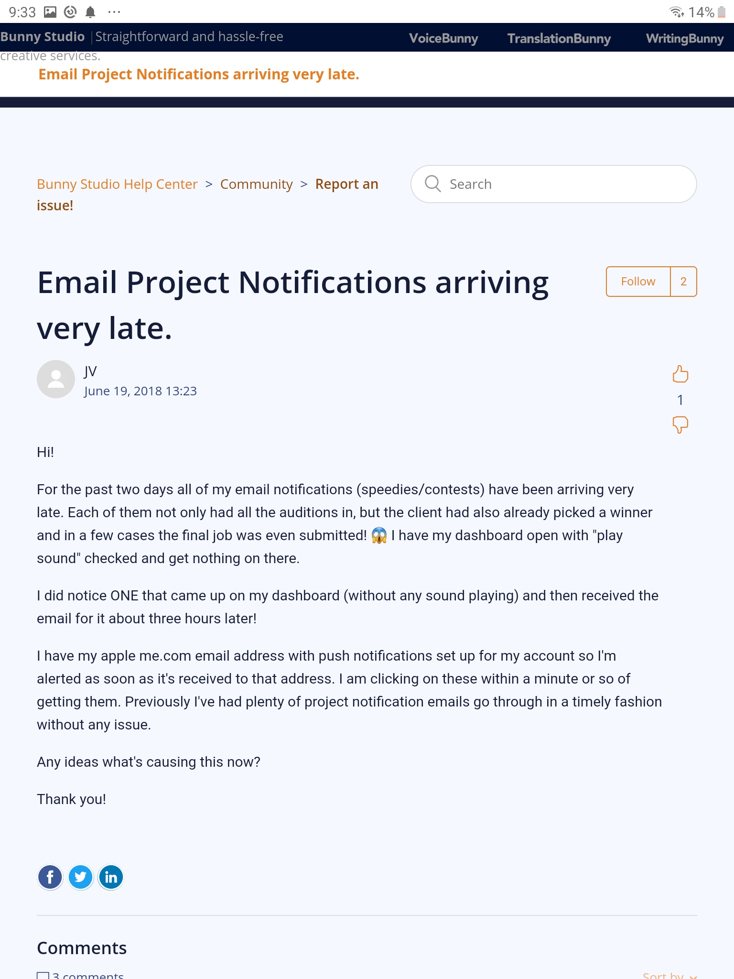
Task: Share post on LinkedIn
Action: pyautogui.click(x=111, y=877)
